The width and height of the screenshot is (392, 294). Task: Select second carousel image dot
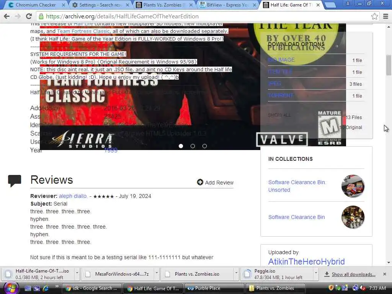(x=193, y=146)
